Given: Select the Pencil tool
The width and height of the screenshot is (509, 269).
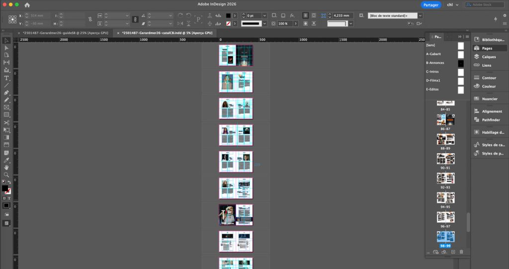Looking at the screenshot, I should click(6, 100).
